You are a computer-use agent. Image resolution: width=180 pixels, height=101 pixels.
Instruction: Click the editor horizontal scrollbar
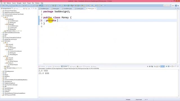click(110, 64)
